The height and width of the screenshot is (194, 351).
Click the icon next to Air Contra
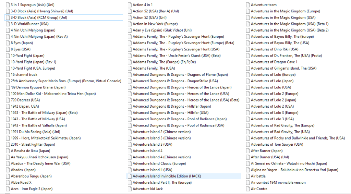coord(248,189)
